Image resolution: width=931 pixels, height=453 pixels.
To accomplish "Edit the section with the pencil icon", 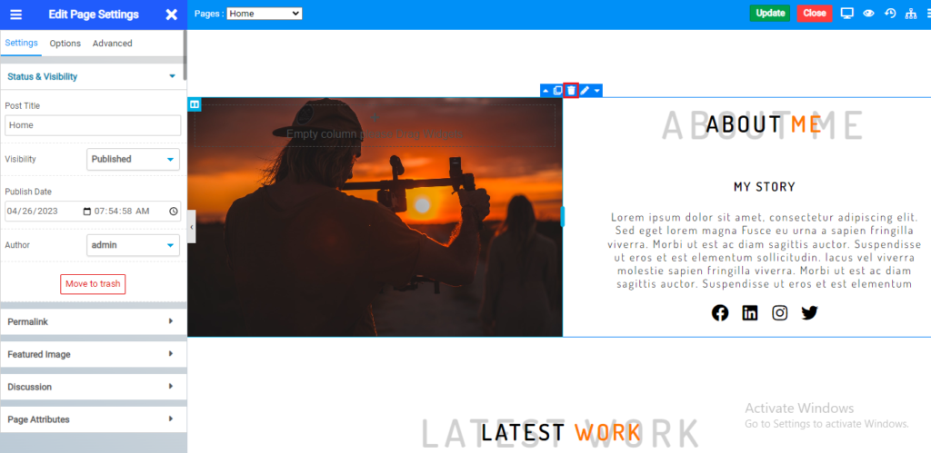I will tap(585, 90).
